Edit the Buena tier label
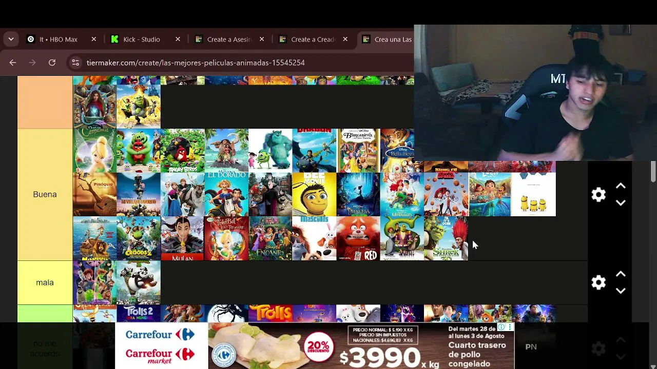Image resolution: width=657 pixels, height=369 pixels. (45, 195)
